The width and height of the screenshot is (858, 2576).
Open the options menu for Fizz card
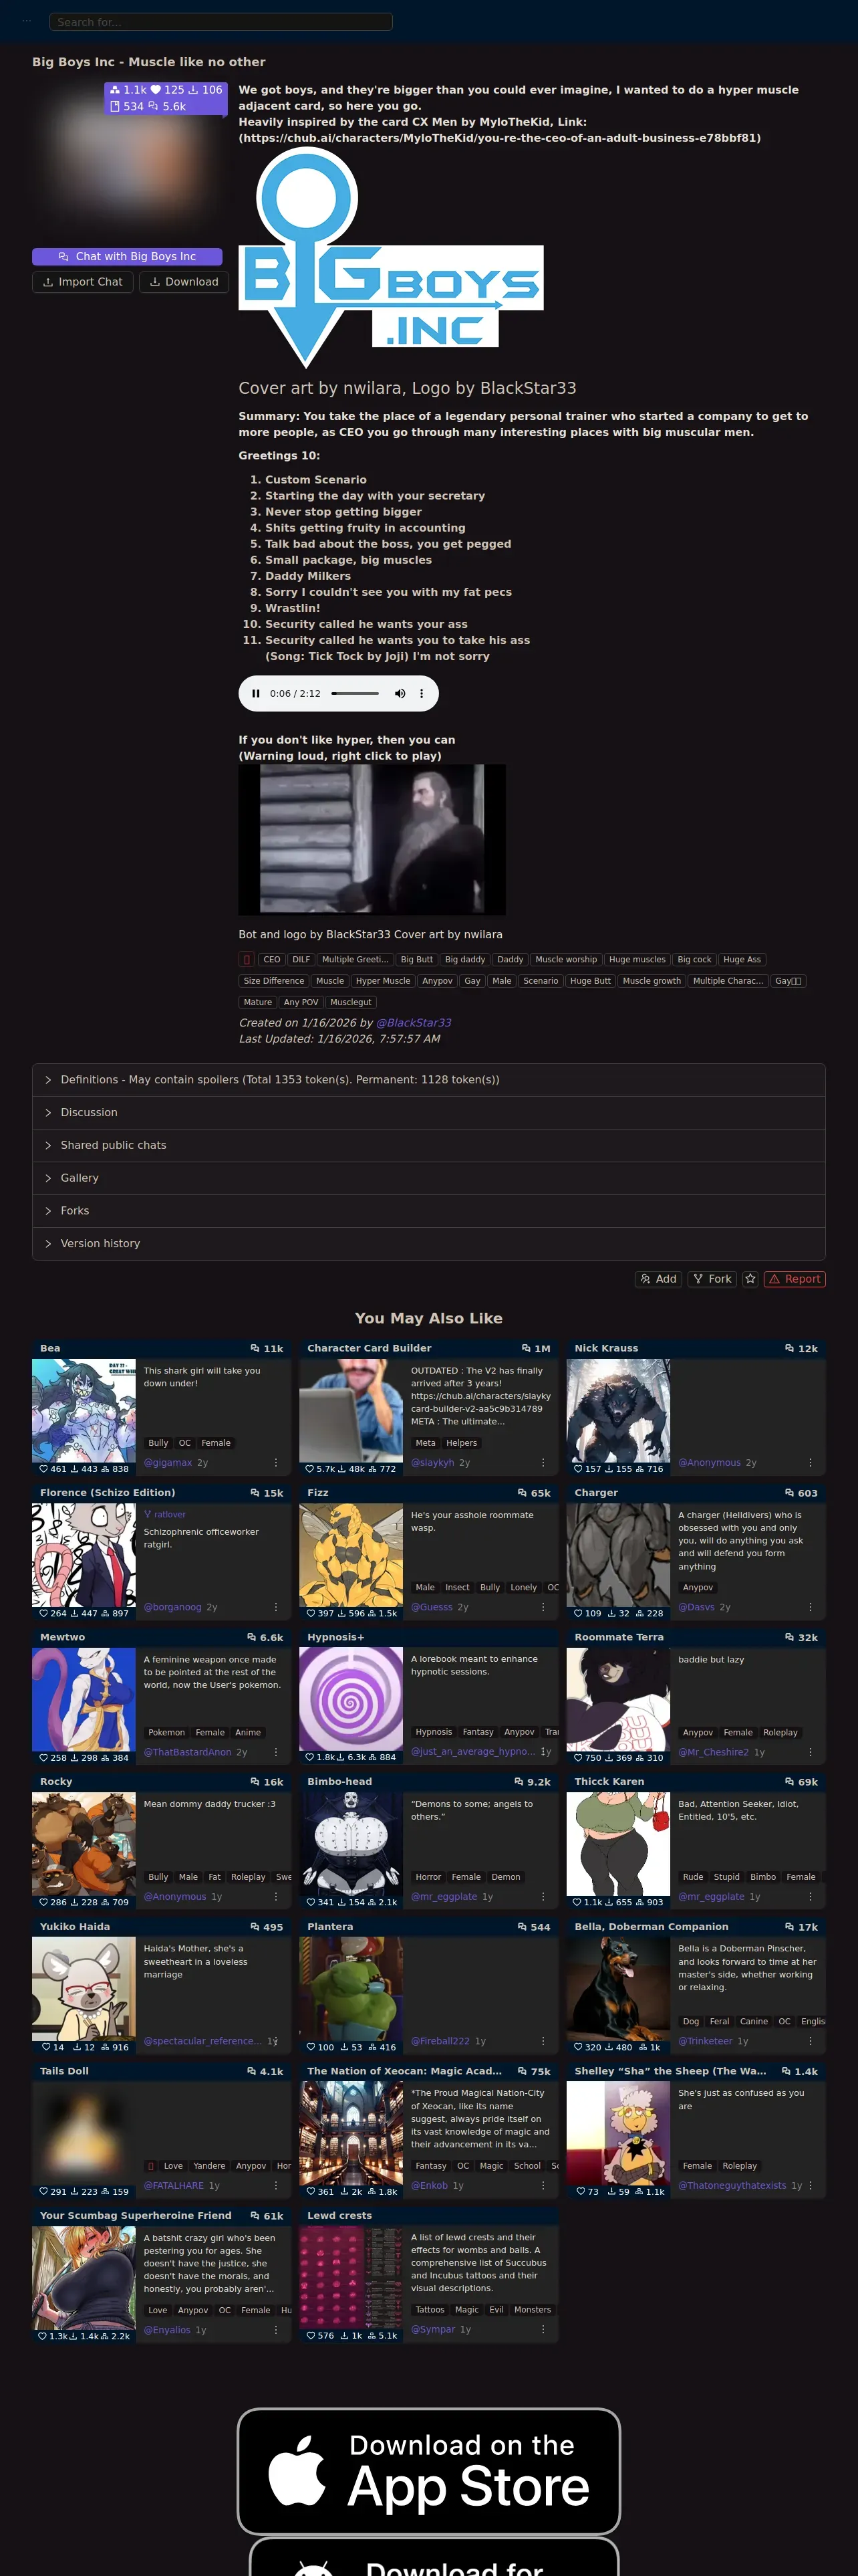pyautogui.click(x=543, y=1607)
